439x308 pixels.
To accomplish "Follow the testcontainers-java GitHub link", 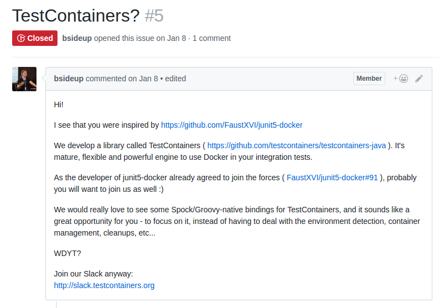I will (x=296, y=145).
